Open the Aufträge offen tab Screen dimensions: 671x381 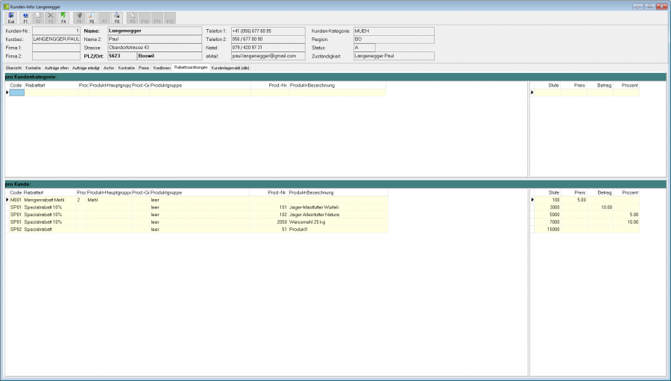pyautogui.click(x=57, y=68)
